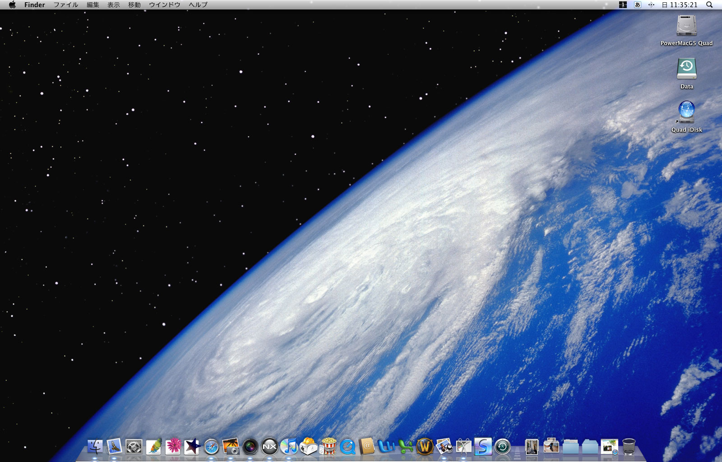Screen dimensions: 722x462
Task: Launch the scissors screenshot utility in Dock
Action: (x=463, y=447)
